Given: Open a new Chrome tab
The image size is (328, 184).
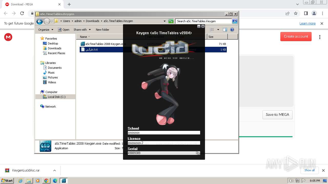Looking at the screenshot, I should pos(69,4).
